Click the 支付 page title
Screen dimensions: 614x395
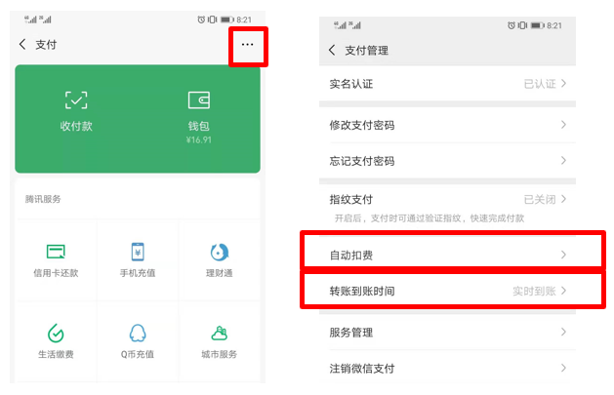pyautogui.click(x=46, y=45)
